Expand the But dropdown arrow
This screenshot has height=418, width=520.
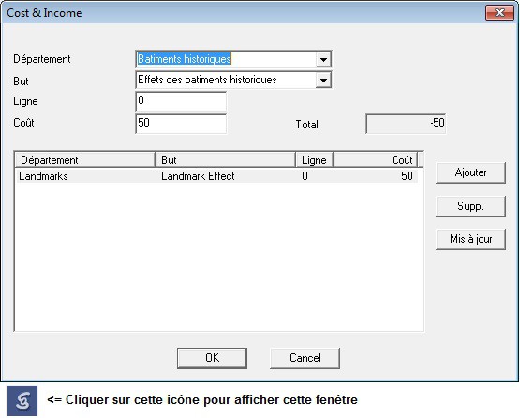(323, 81)
